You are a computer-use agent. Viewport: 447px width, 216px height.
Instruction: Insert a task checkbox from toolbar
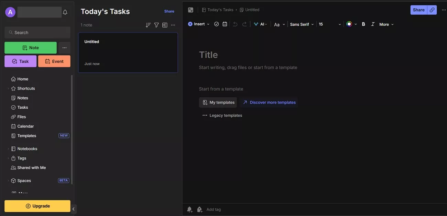tap(217, 24)
